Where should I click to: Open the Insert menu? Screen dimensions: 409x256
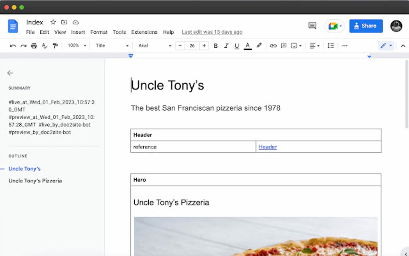pos(78,32)
